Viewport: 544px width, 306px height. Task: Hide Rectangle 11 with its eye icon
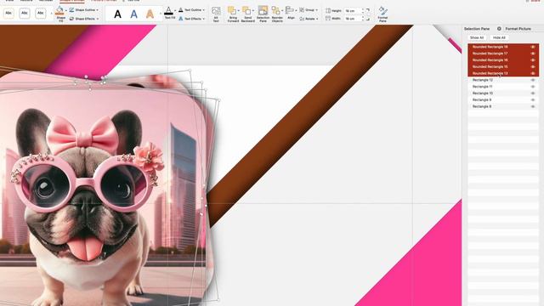pyautogui.click(x=533, y=87)
